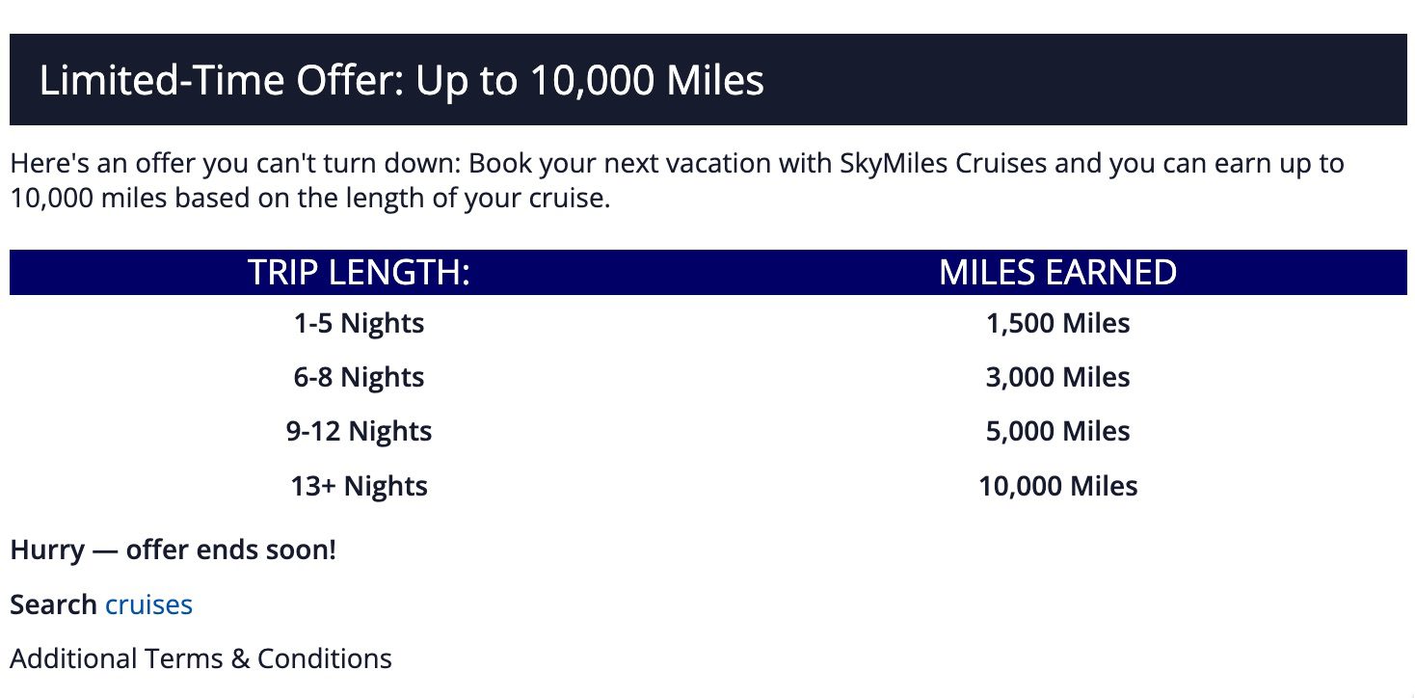Select the MILES EARNED column header
This screenshot has height=698, width=1415.
coord(1057,272)
